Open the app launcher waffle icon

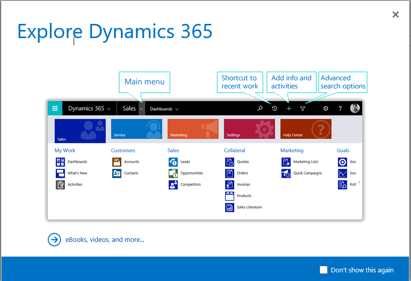point(55,108)
